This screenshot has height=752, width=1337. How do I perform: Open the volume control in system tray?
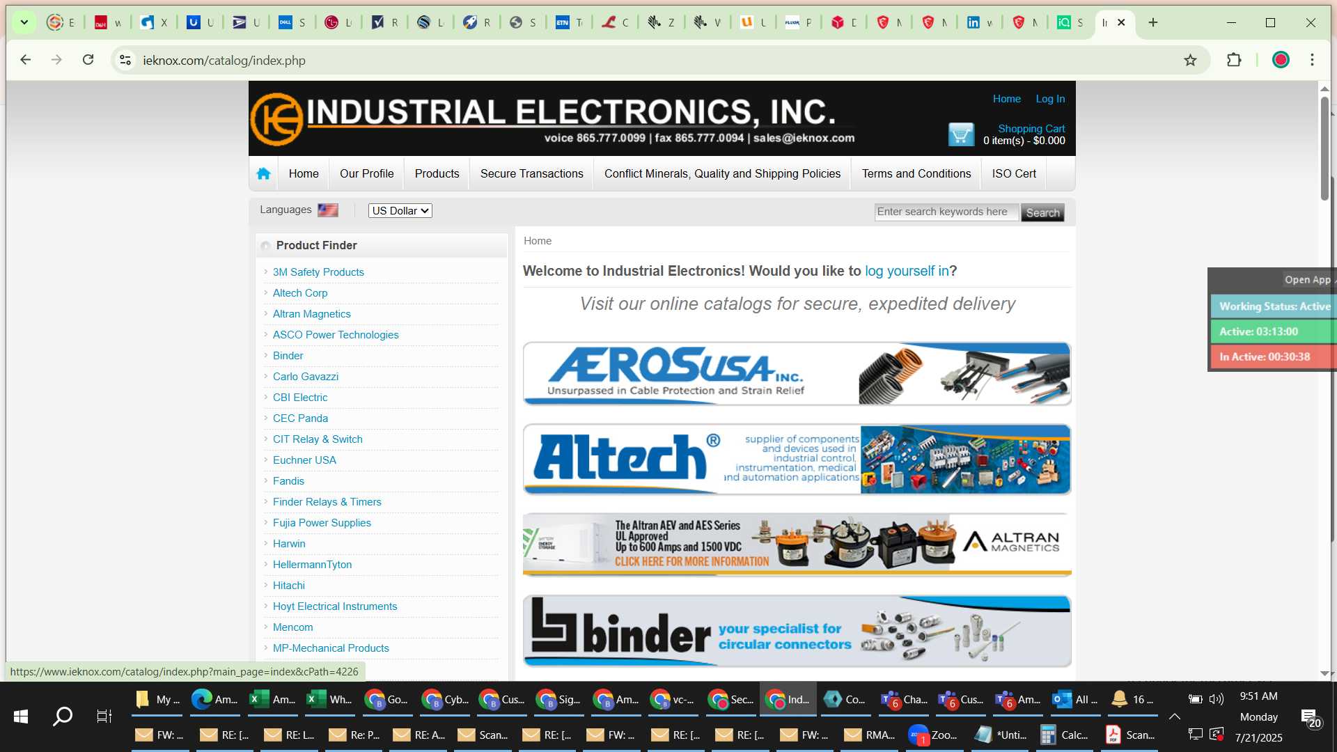(x=1216, y=699)
